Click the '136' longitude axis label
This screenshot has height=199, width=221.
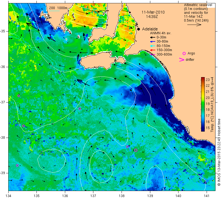[x=65, y=196]
